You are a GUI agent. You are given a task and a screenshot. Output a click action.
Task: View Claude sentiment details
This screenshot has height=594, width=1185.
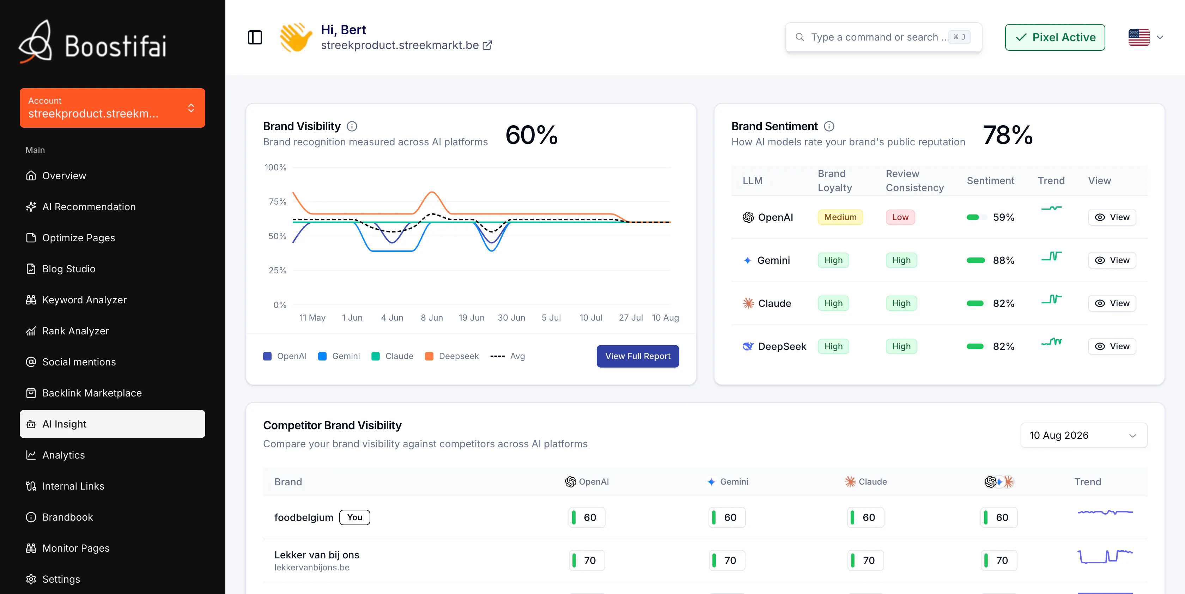(x=1112, y=303)
